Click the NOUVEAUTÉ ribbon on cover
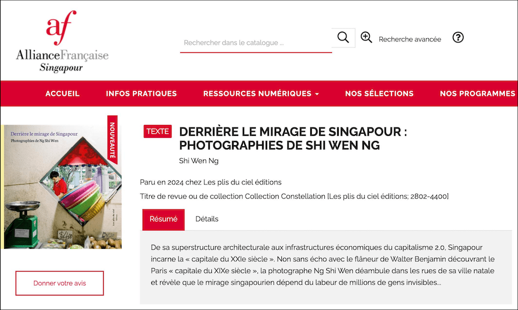 point(112,140)
